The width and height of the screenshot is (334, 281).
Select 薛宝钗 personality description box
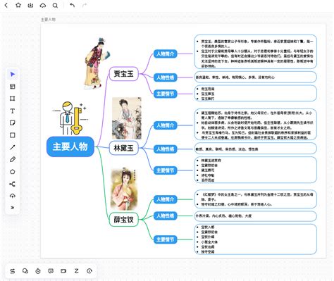(x=256, y=216)
